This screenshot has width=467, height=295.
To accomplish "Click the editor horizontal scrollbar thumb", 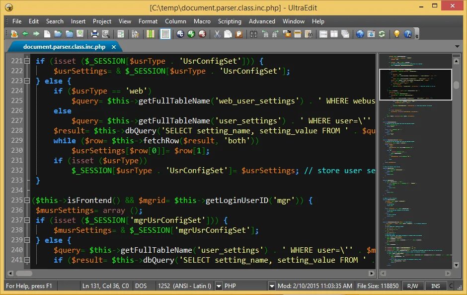I will (x=24, y=273).
